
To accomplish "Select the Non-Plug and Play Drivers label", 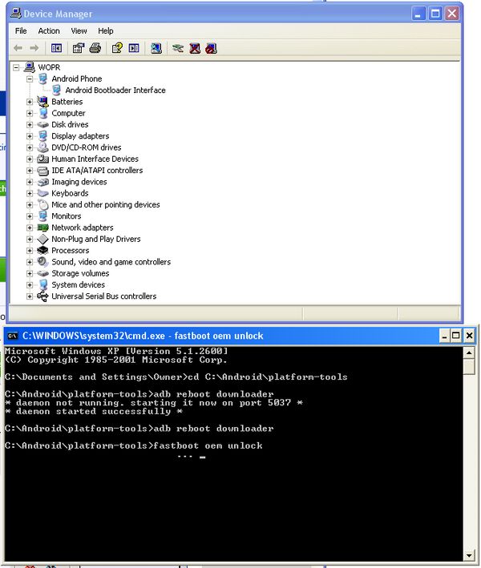I will 95,239.
